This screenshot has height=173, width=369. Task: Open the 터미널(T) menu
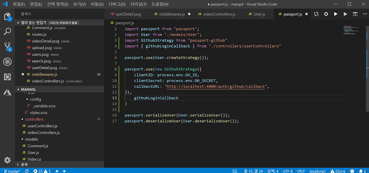point(138,4)
